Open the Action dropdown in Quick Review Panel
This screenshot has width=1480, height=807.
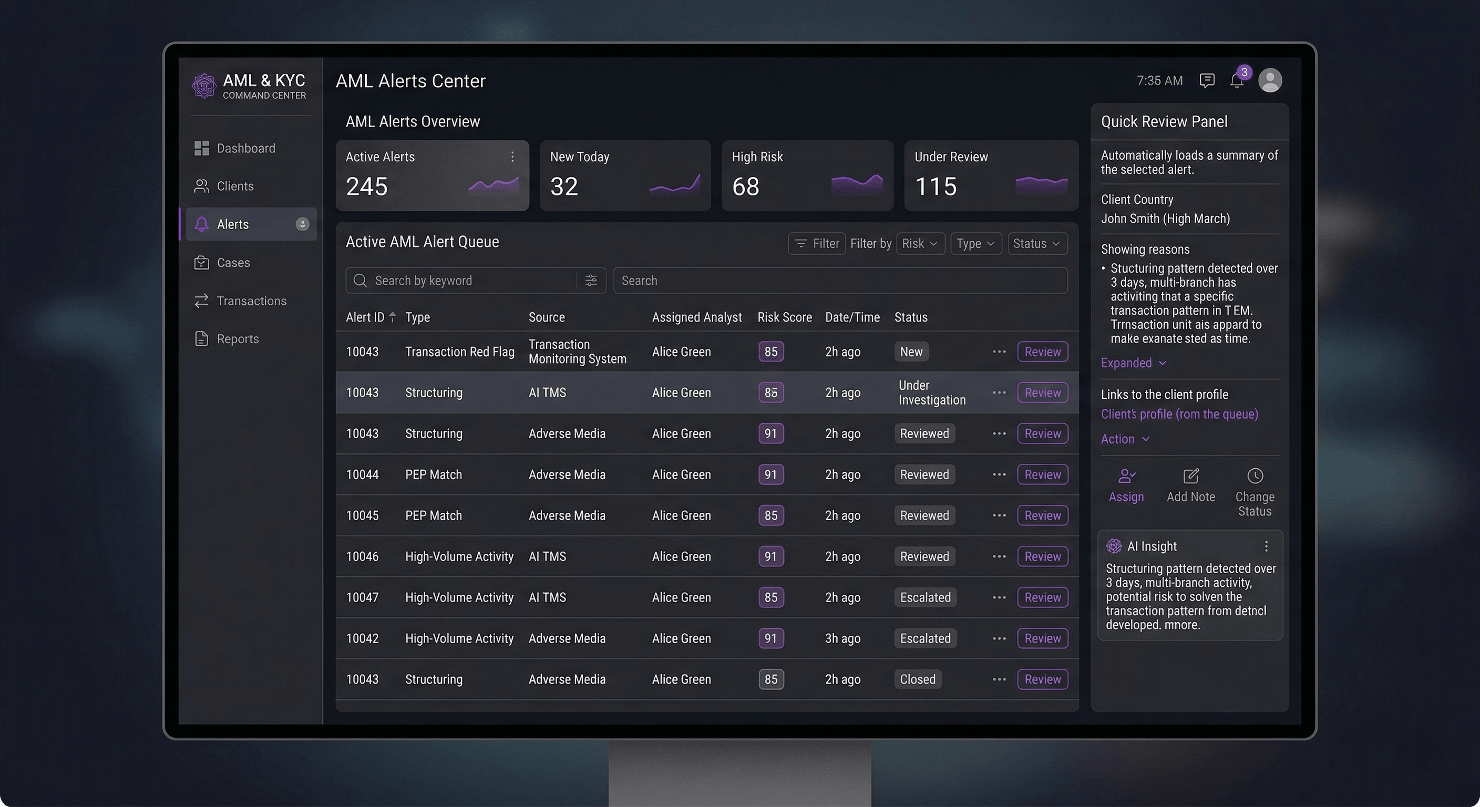(1124, 438)
